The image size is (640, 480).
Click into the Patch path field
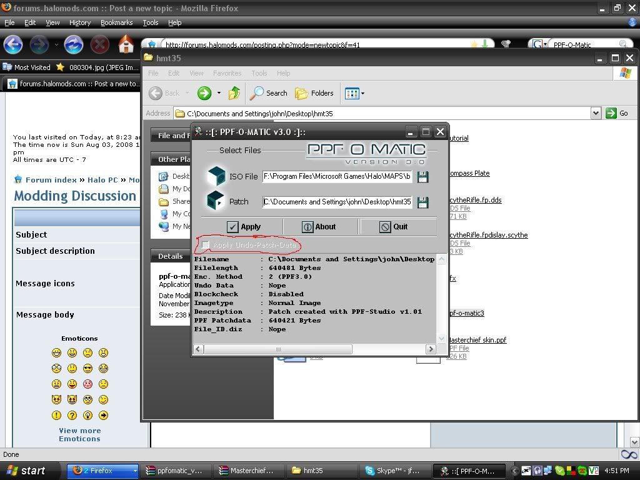(x=337, y=202)
